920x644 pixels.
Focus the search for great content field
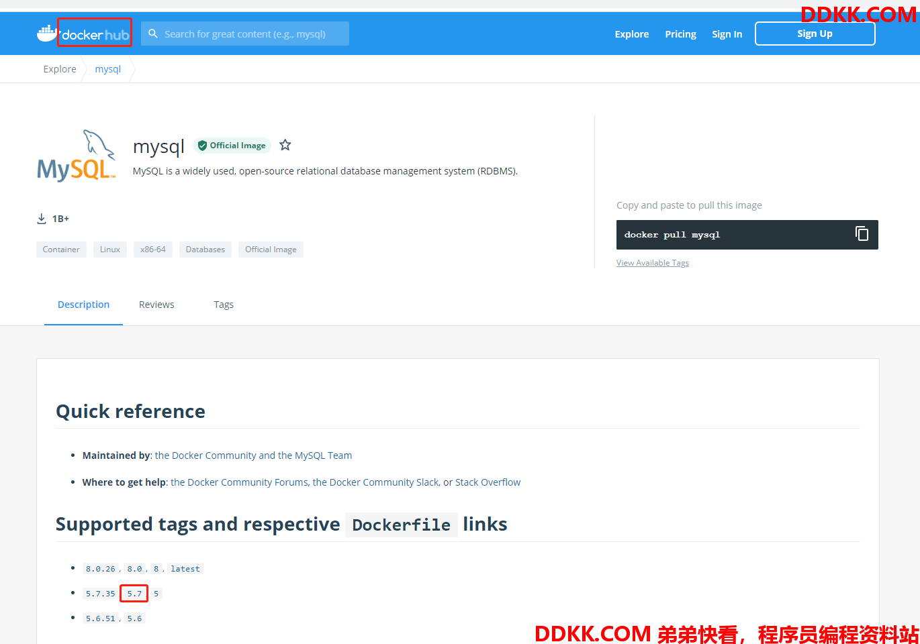pos(245,34)
